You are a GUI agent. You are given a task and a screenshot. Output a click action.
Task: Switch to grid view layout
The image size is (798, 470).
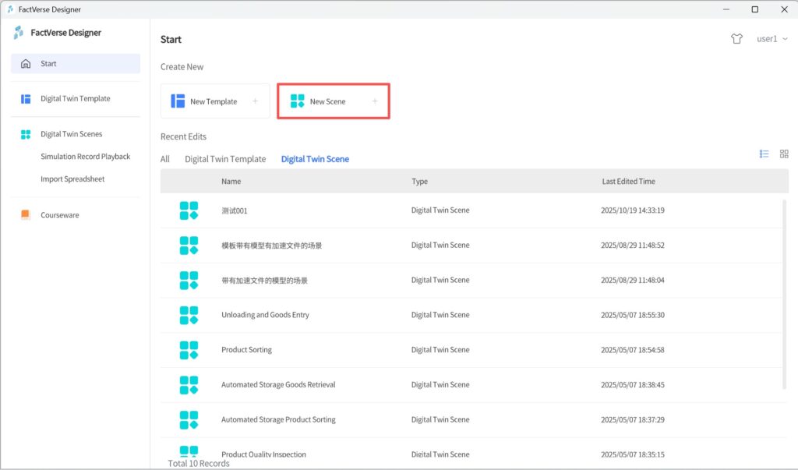pos(784,154)
